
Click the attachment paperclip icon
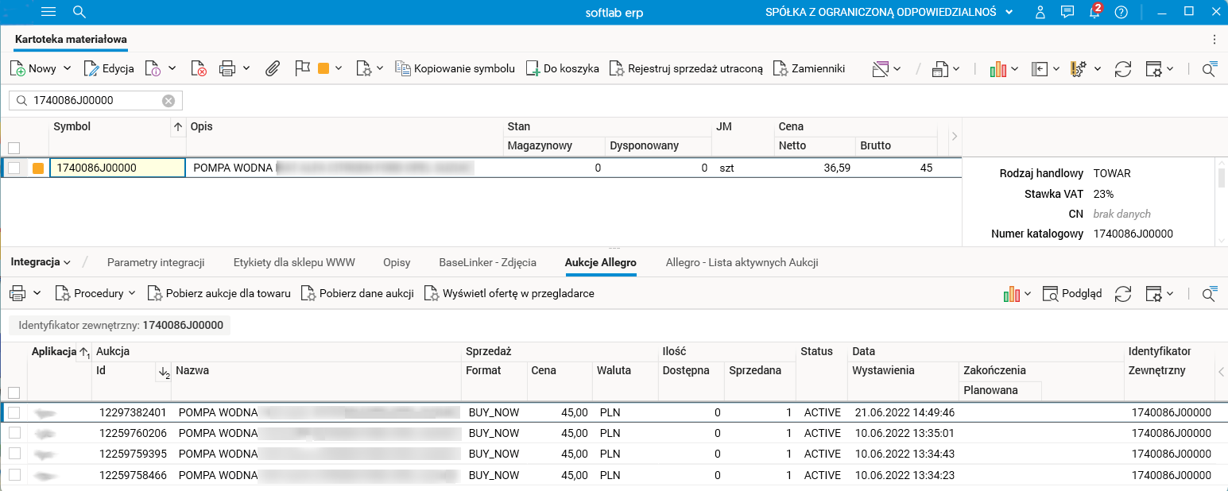pos(273,68)
